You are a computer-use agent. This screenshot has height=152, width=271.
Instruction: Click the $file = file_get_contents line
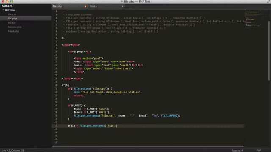coord(92,126)
